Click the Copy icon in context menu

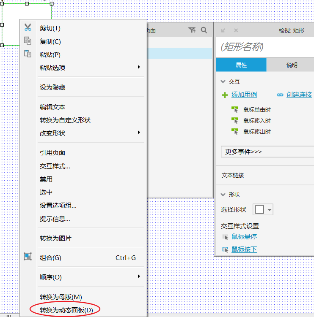[x=28, y=41]
